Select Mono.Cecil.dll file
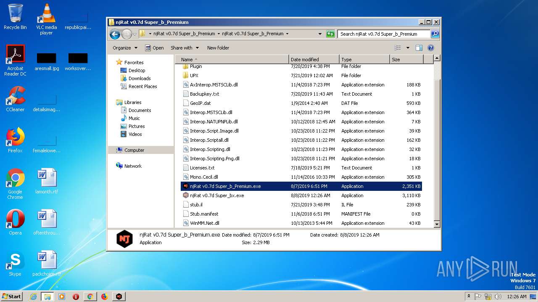The height and width of the screenshot is (302, 538). pos(301,177)
